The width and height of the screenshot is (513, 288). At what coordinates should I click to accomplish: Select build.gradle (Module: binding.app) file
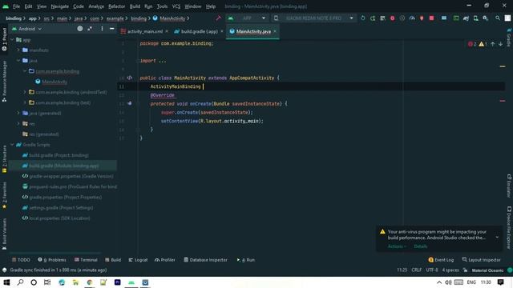pyautogui.click(x=64, y=166)
